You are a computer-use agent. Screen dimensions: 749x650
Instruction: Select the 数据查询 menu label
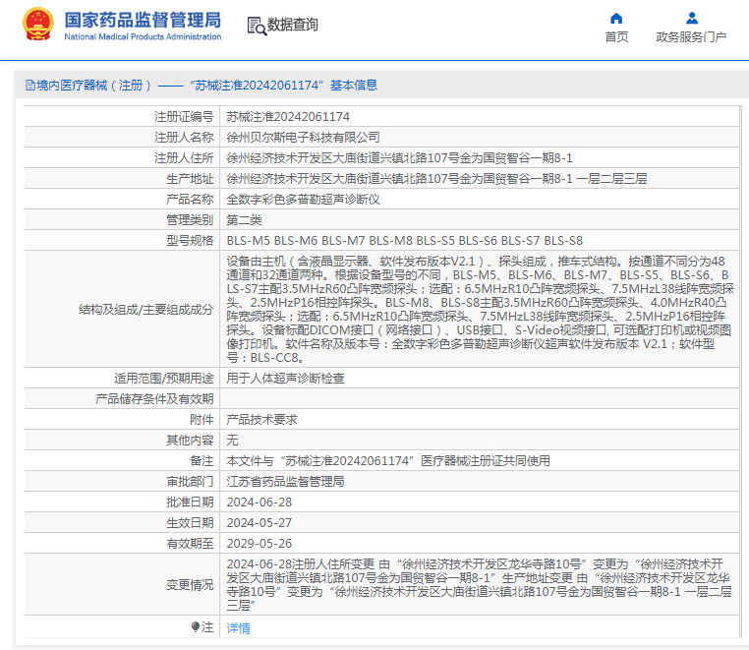click(x=293, y=26)
